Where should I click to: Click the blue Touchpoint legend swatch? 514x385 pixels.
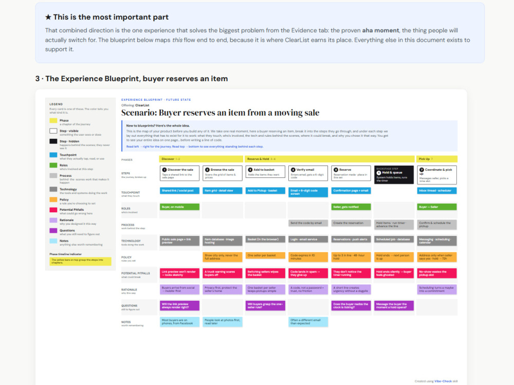(x=53, y=155)
